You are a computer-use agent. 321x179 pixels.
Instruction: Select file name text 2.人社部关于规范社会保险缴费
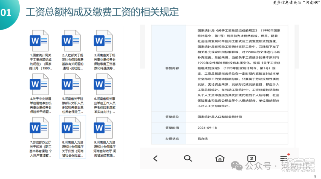tap(73, 62)
